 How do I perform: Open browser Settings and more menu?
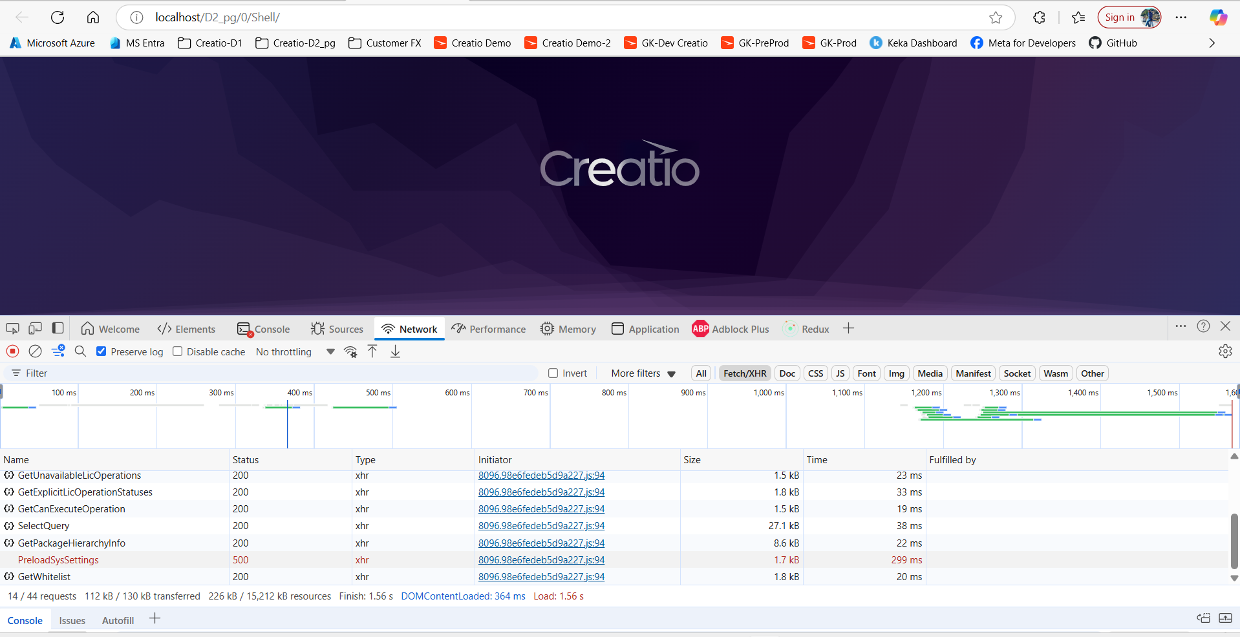pos(1181,17)
